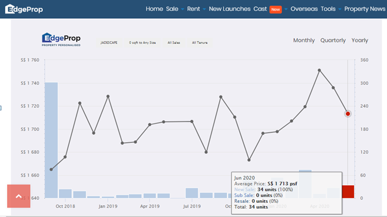Expand the Sale dropdown arrow

[x=183, y=9]
